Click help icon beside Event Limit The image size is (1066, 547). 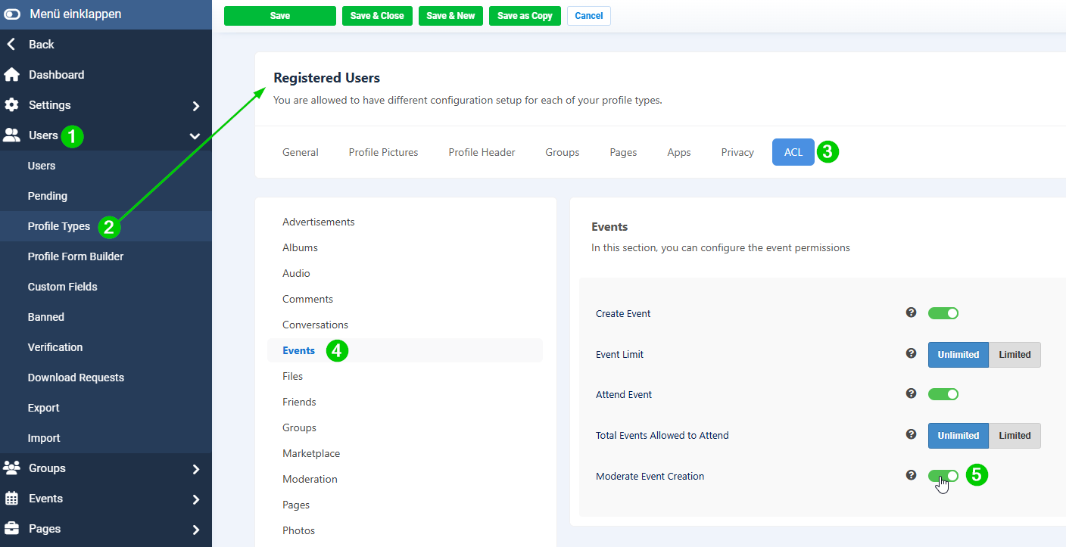pos(912,353)
